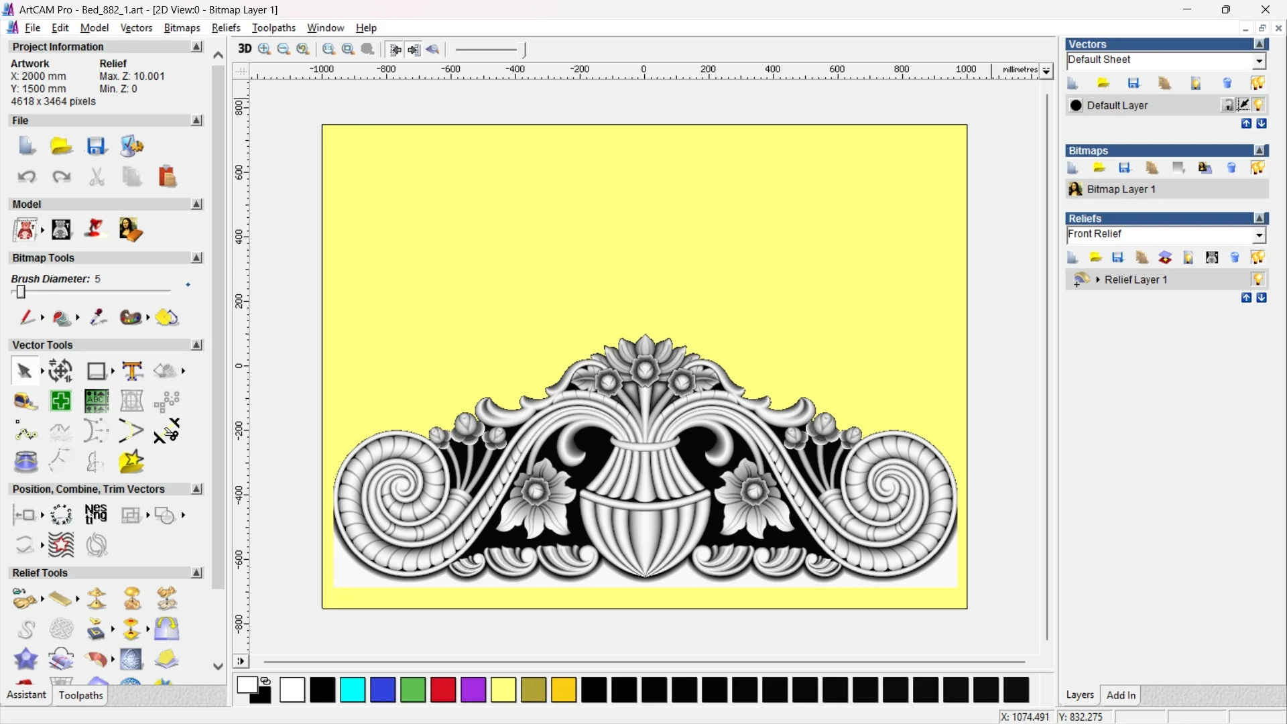
Task: Collapse the Vector Tools panel section
Action: 196,345
